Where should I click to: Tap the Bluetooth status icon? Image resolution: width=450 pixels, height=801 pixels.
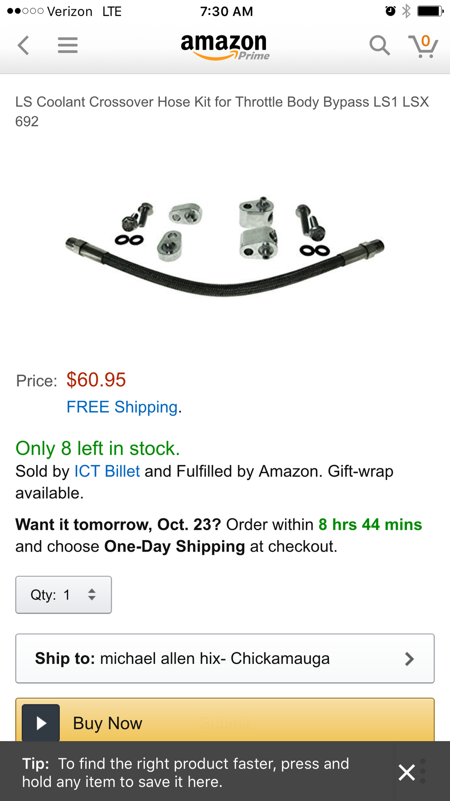(407, 11)
